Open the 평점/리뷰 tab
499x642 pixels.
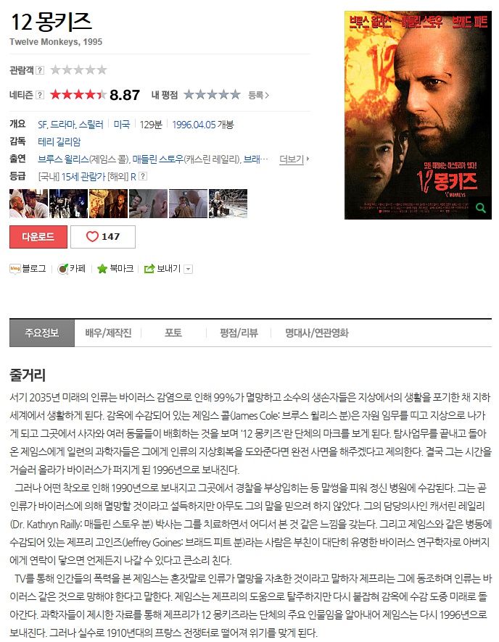239,333
